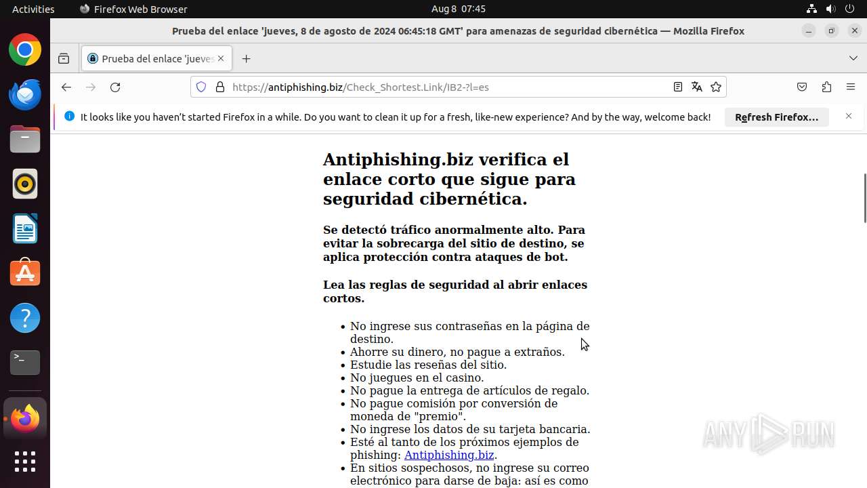Viewport: 867px width, 488px height.
Task: Go back to the previous page
Action: (66, 87)
